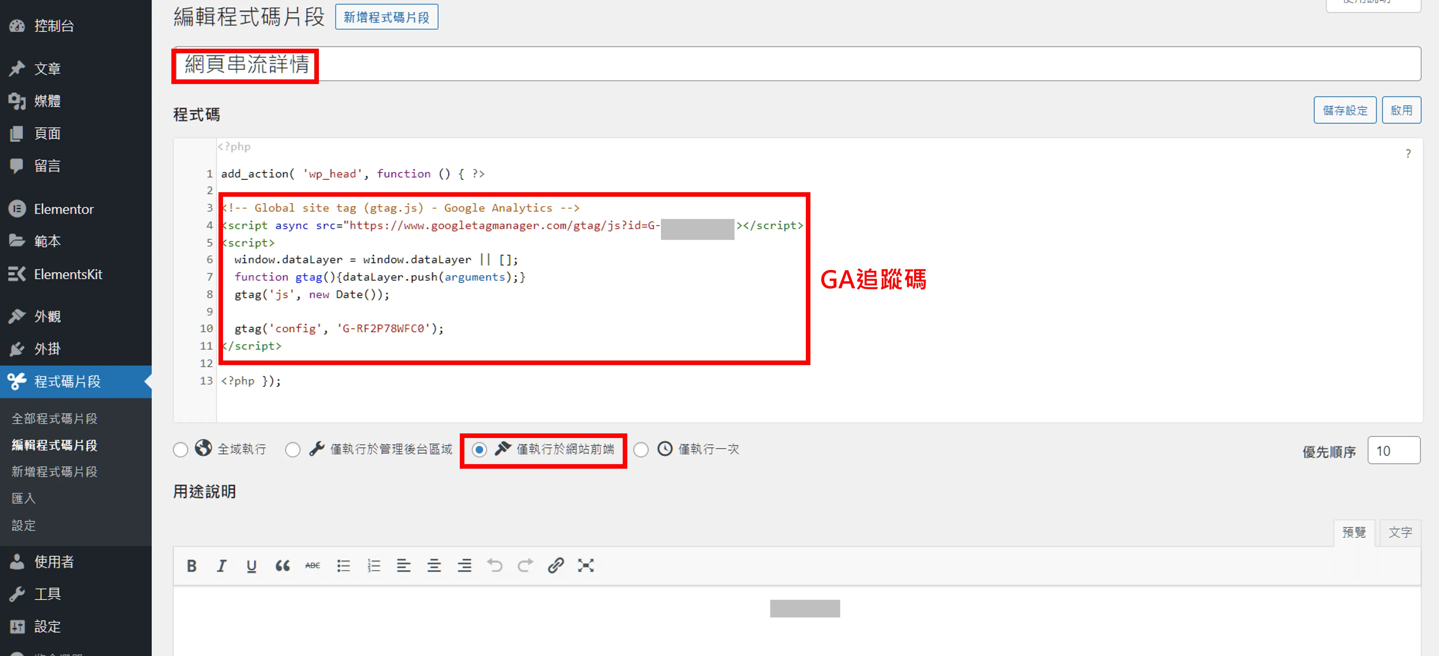Image resolution: width=1439 pixels, height=656 pixels.
Task: Click the 程式碼片段 scissors icon
Action: point(17,381)
